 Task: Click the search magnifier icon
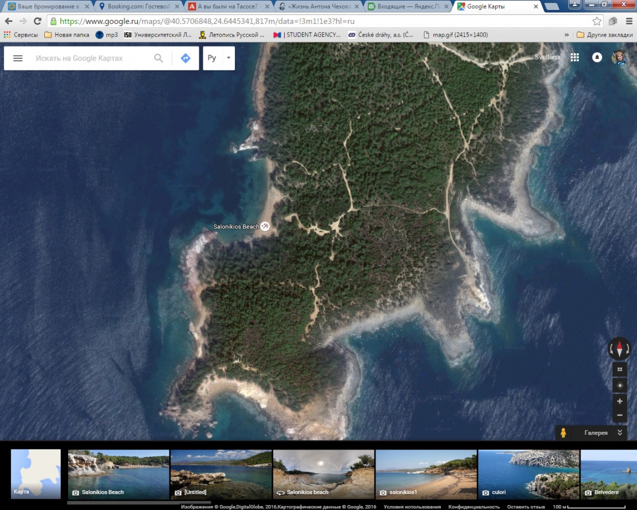[158, 58]
